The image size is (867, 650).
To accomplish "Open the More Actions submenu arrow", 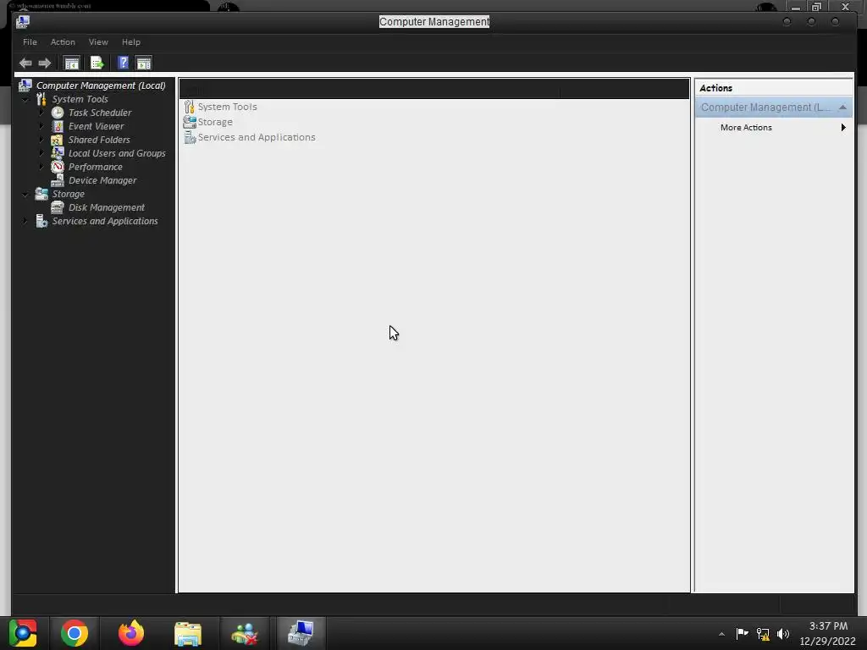I will point(843,128).
